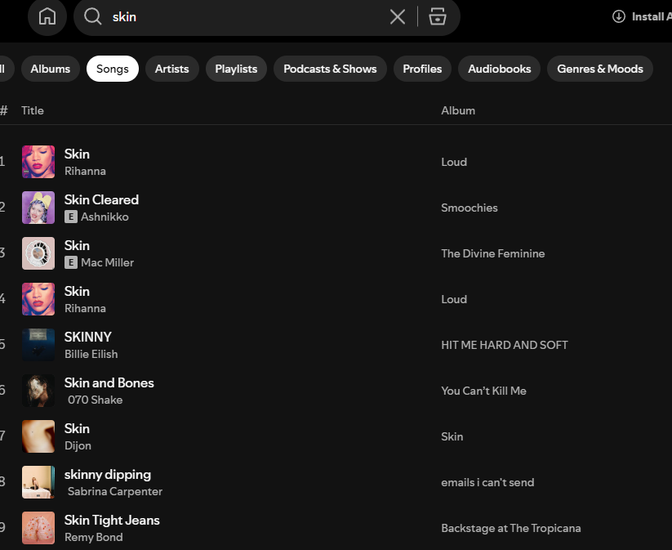
Task: Click the Skin and Bones cover art
Action: coord(38,391)
